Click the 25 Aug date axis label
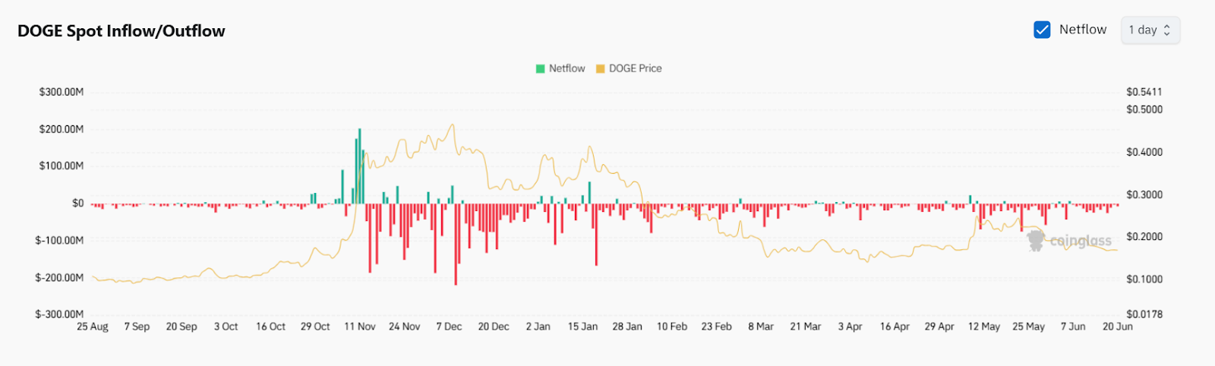Screen dimensions: 1215x366 [x=93, y=327]
